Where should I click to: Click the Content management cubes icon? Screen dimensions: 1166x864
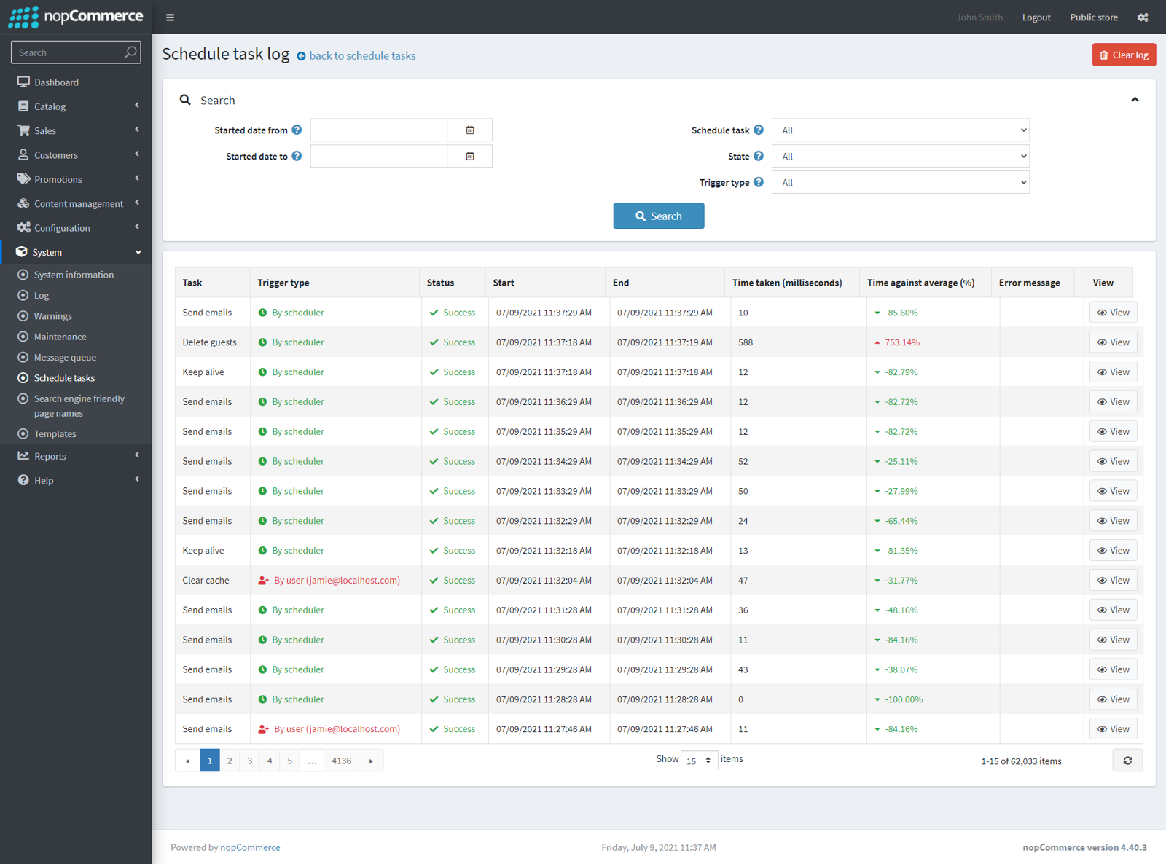click(23, 203)
